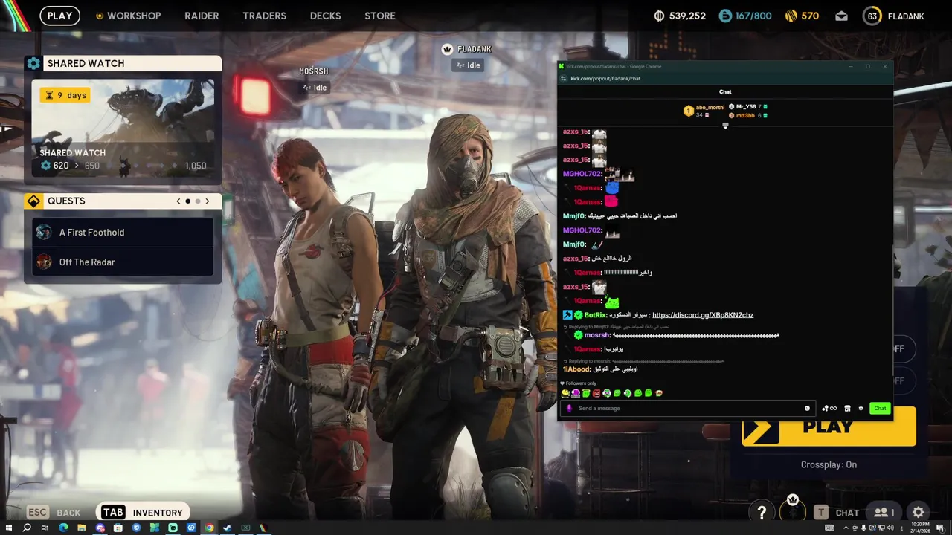Click the gold stack currency icon near 570

791,16
